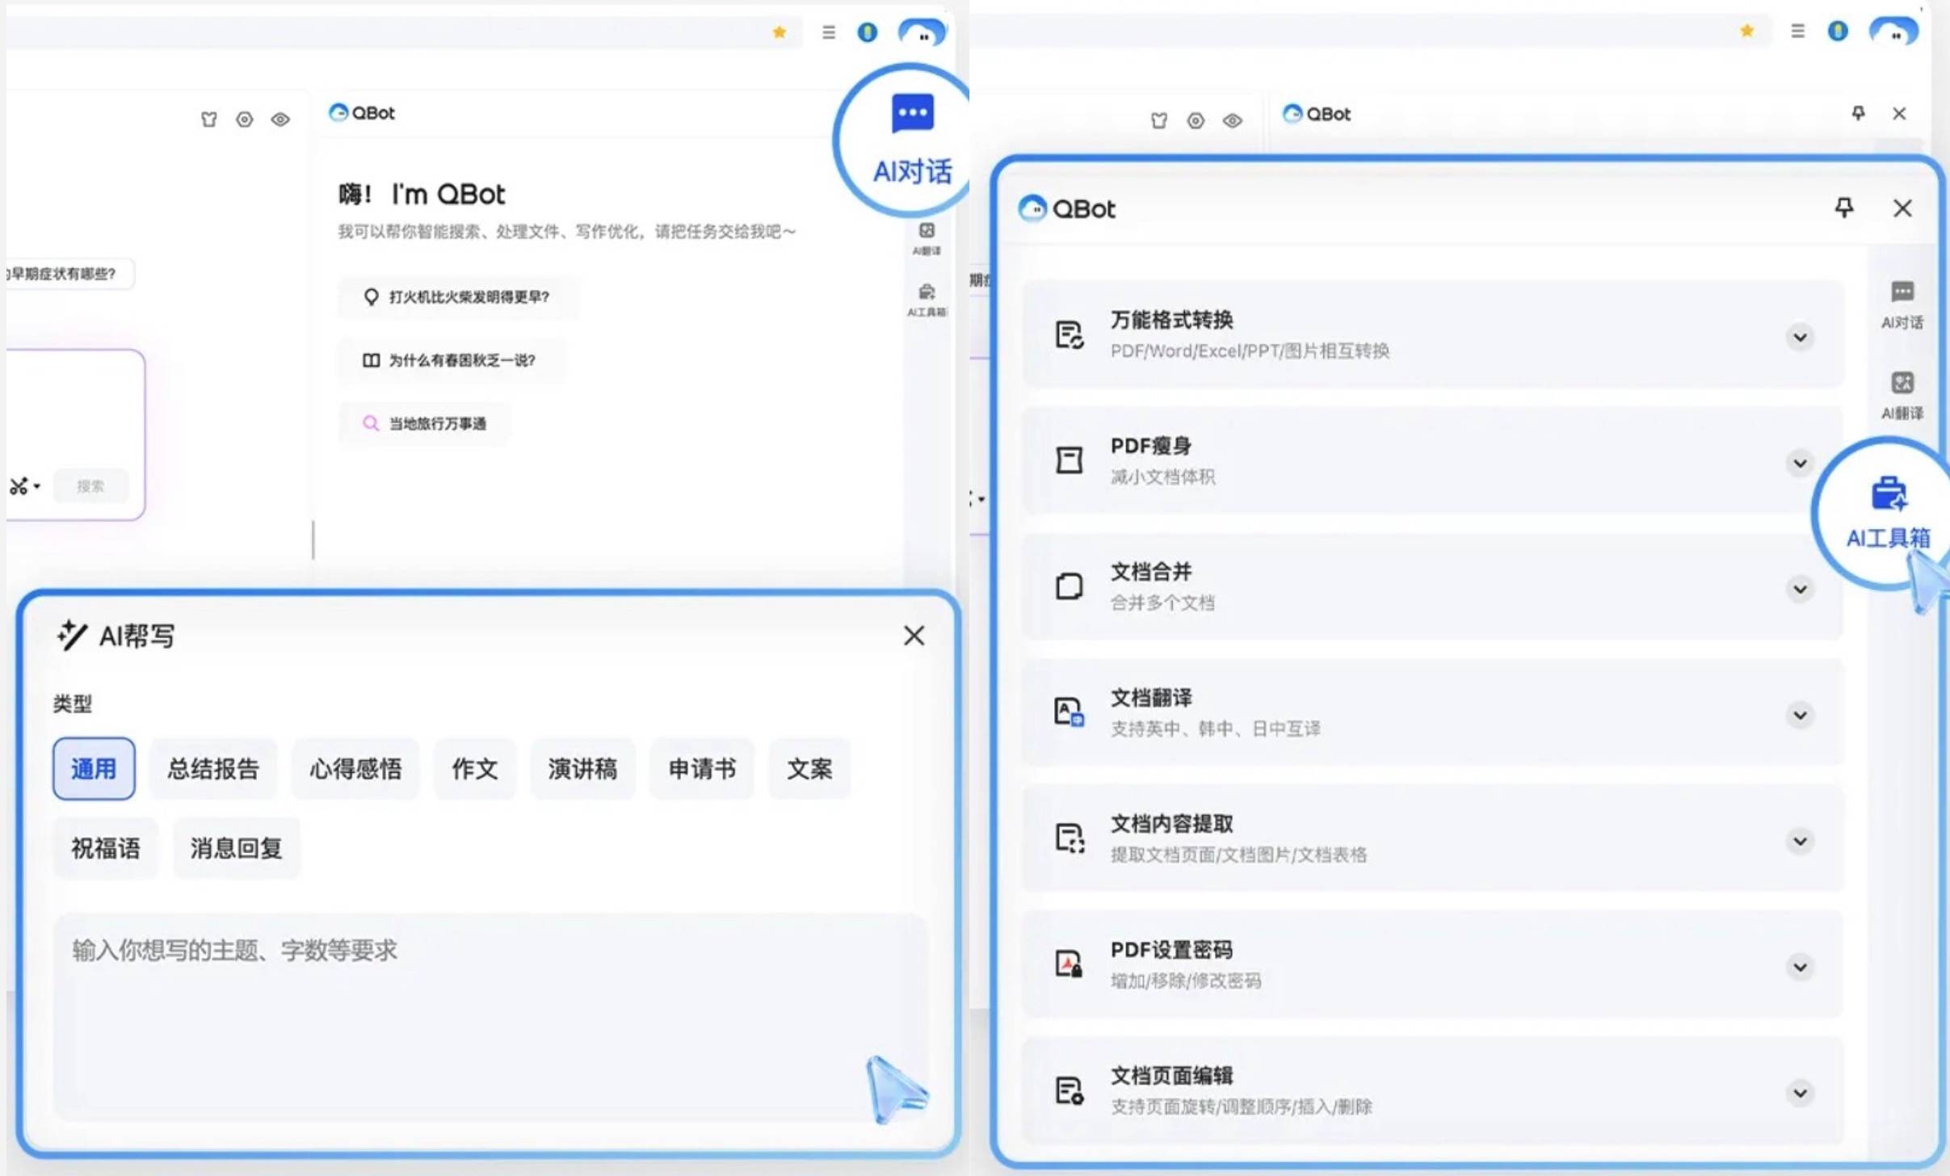The width and height of the screenshot is (1950, 1176).
Task: Click the round blue-yellow icon in left window's top bar
Action: coord(868,32)
